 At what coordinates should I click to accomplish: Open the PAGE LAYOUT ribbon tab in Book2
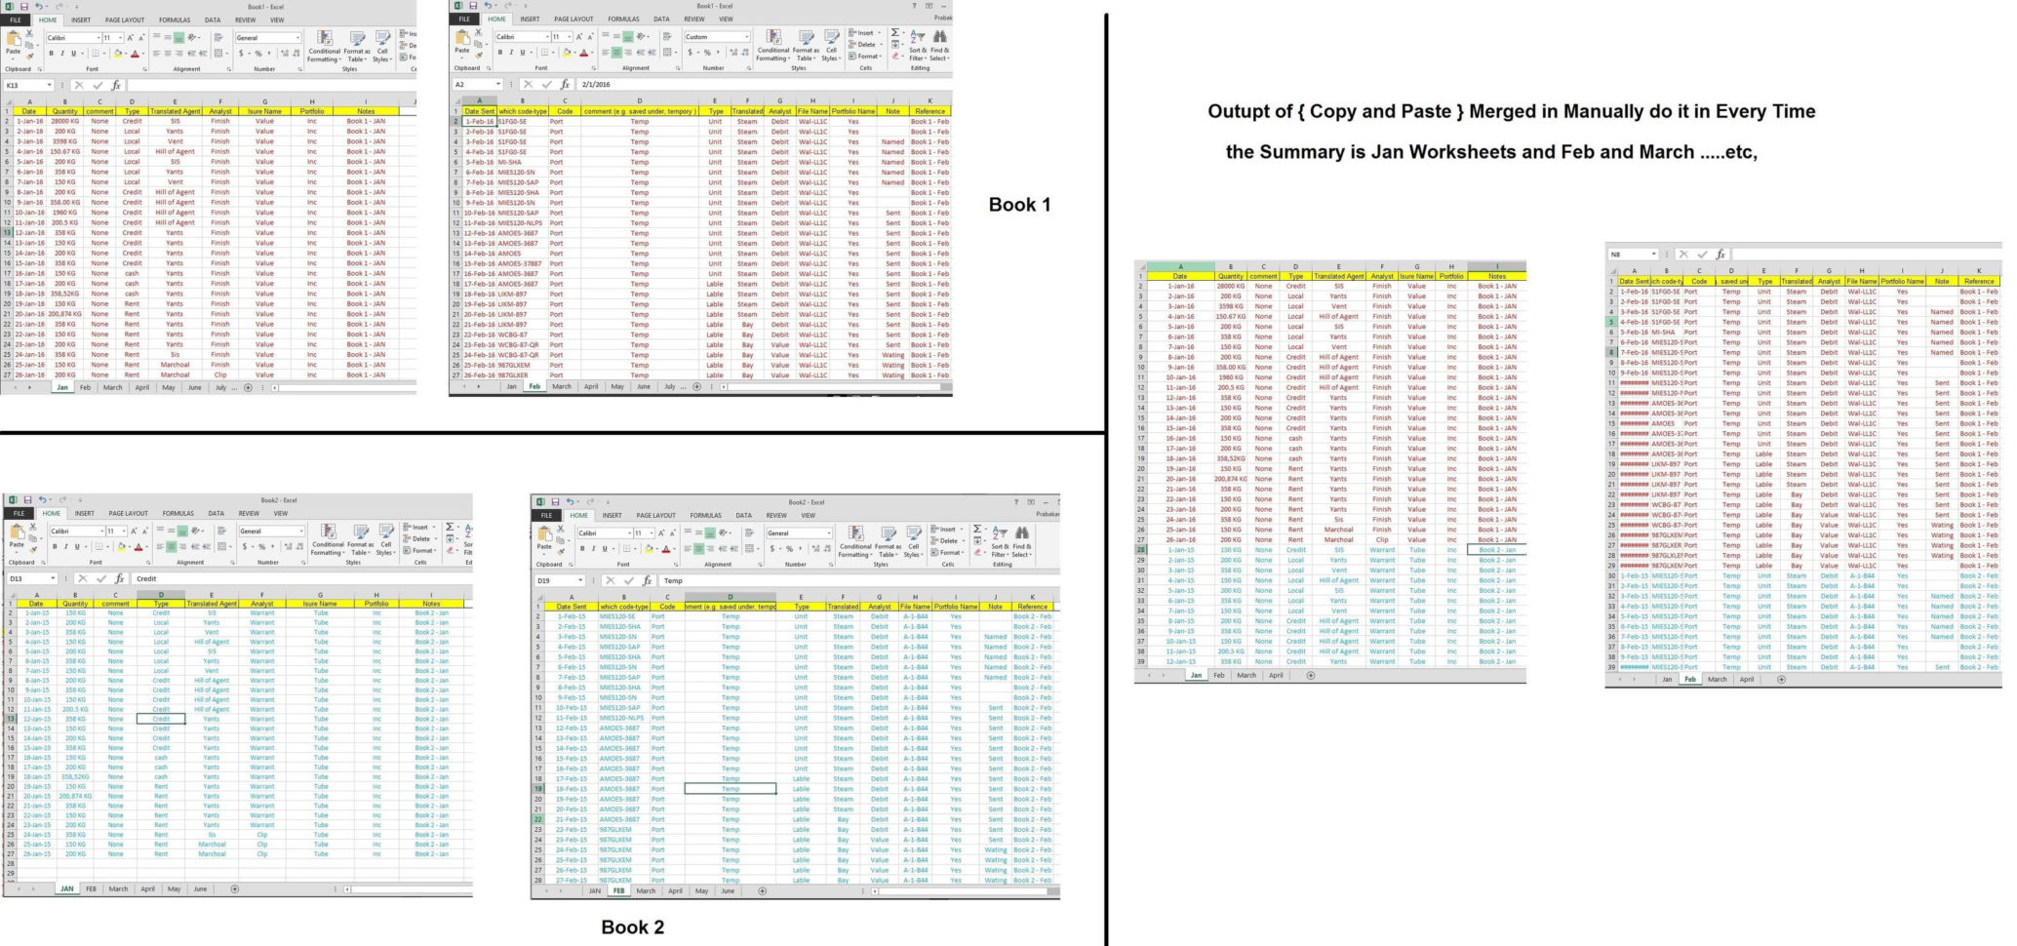pyautogui.click(x=129, y=514)
